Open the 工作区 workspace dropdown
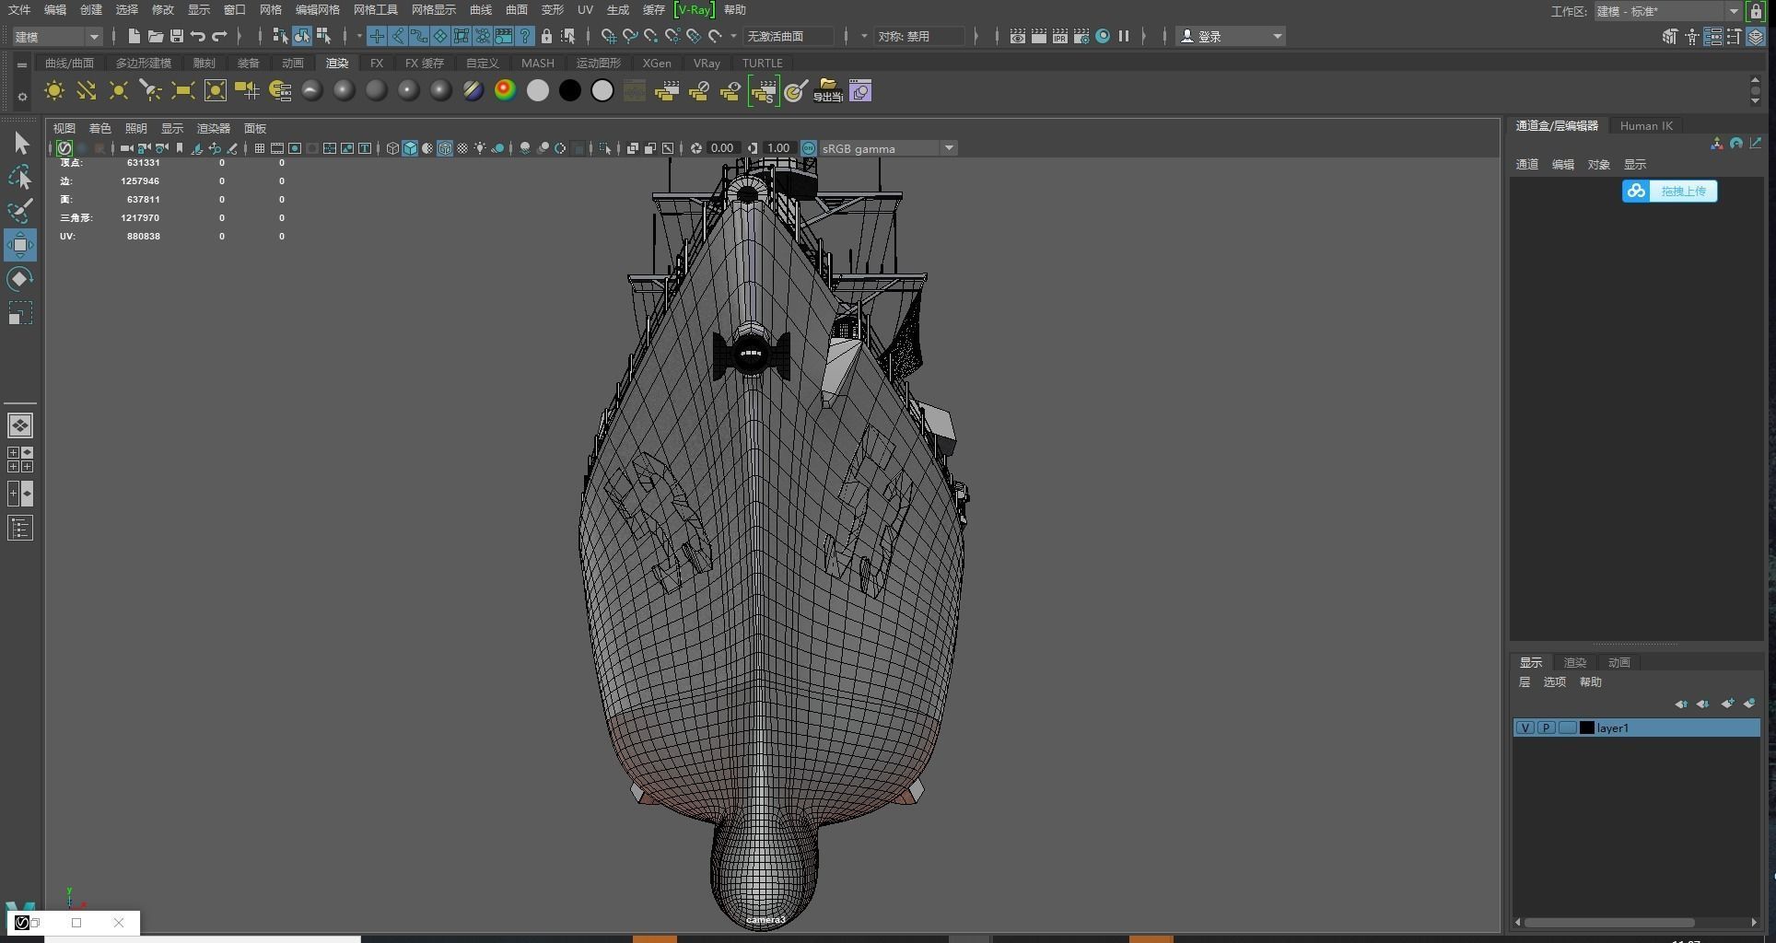The height and width of the screenshot is (943, 1776). point(1668,11)
